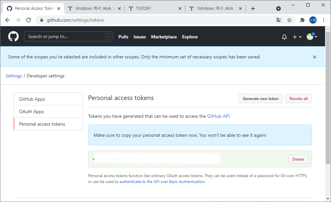Click the Developer settings breadcrumb text

(46, 76)
